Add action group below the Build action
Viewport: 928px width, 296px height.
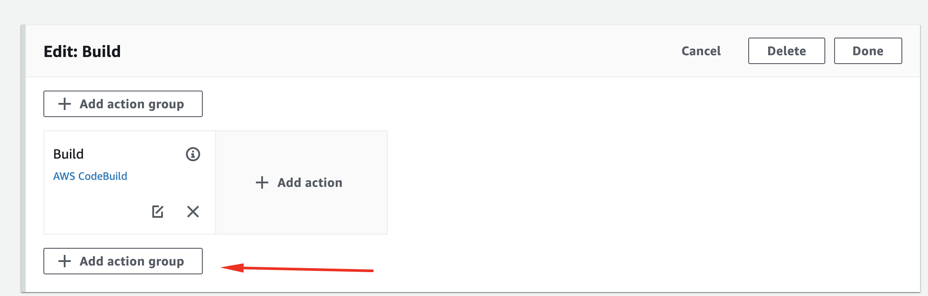pyautogui.click(x=123, y=261)
